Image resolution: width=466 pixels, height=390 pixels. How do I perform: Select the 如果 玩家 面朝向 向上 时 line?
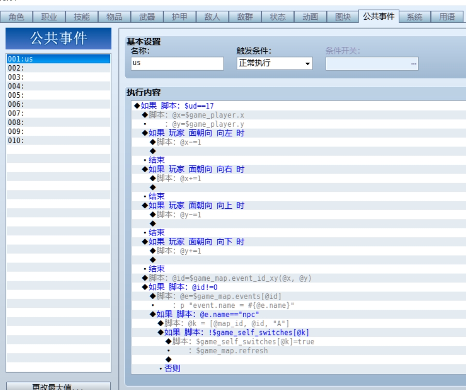tap(299, 205)
